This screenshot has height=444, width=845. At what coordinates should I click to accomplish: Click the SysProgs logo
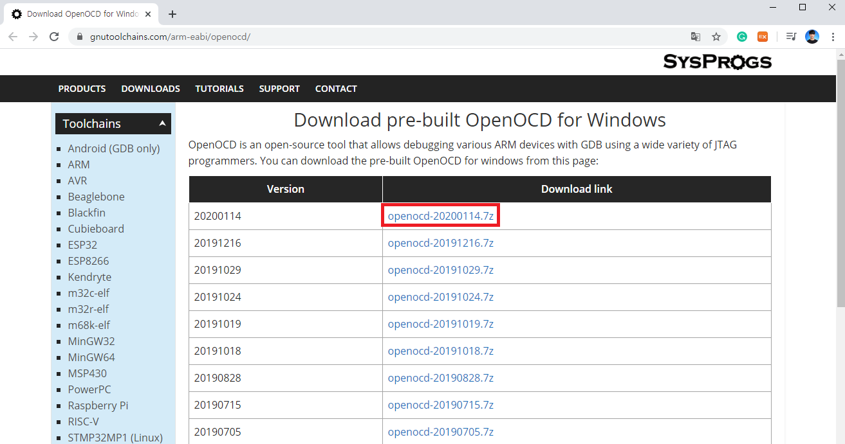point(718,62)
